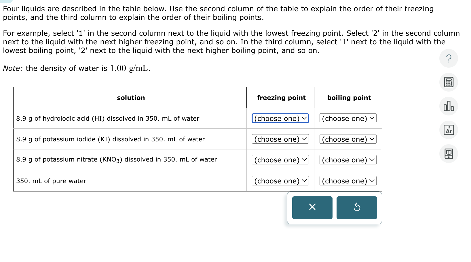This screenshot has height=262, width=471.
Task: Open freezing point dropdown for potassium iodide
Action: 280,139
